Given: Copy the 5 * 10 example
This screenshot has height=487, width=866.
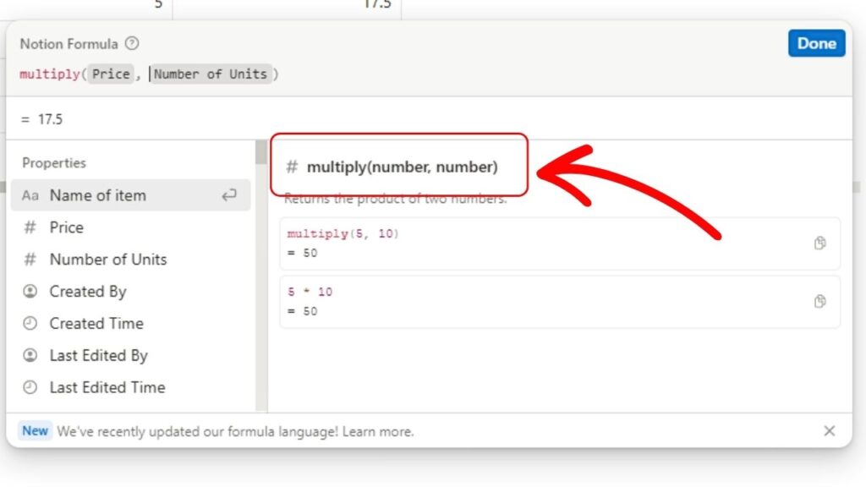Looking at the screenshot, I should (x=819, y=302).
